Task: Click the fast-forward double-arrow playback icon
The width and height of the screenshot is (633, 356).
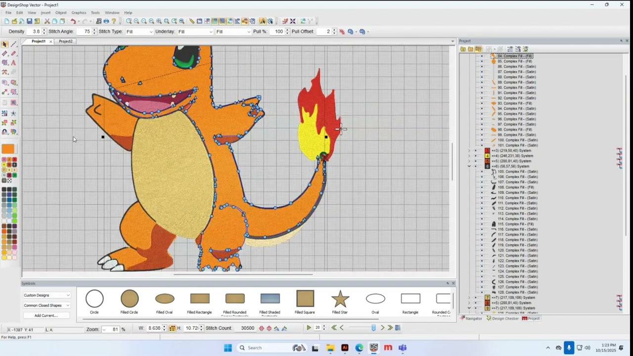Action: pos(390,328)
